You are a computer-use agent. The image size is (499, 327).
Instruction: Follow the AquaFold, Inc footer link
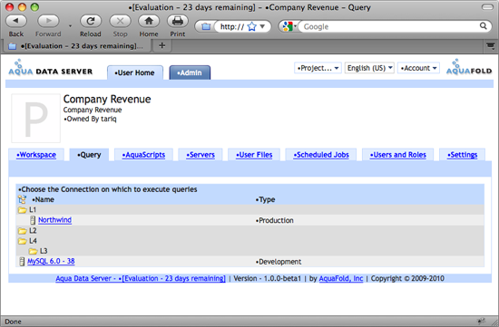point(341,278)
